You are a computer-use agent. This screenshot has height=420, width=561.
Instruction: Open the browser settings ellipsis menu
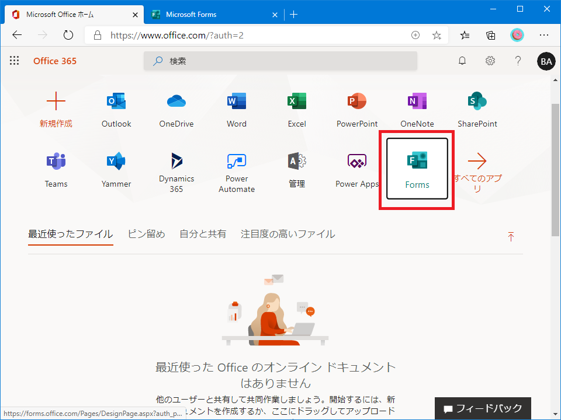click(x=544, y=35)
